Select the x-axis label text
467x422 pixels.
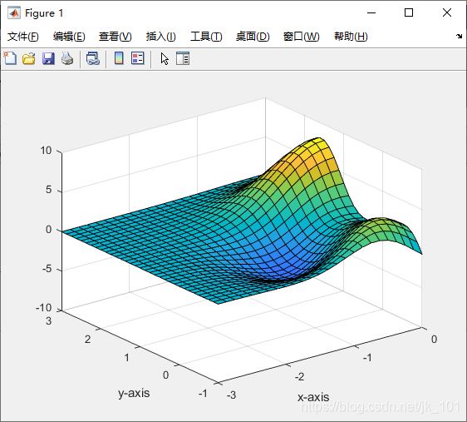point(313,397)
